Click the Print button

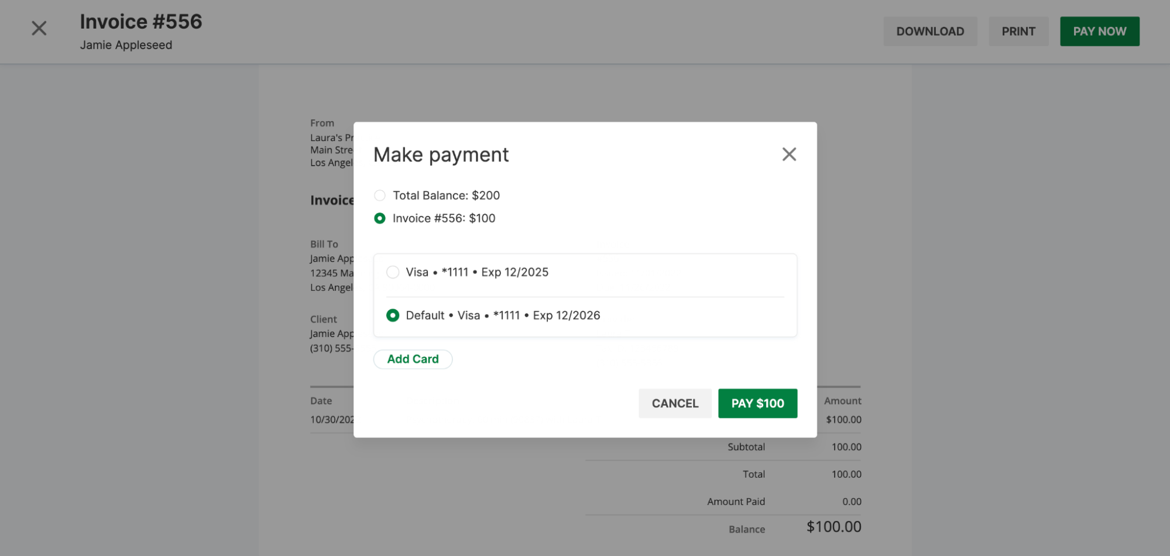click(x=1018, y=31)
